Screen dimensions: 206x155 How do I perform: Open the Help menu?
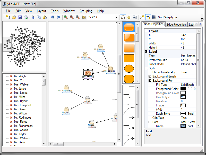tap(100, 11)
